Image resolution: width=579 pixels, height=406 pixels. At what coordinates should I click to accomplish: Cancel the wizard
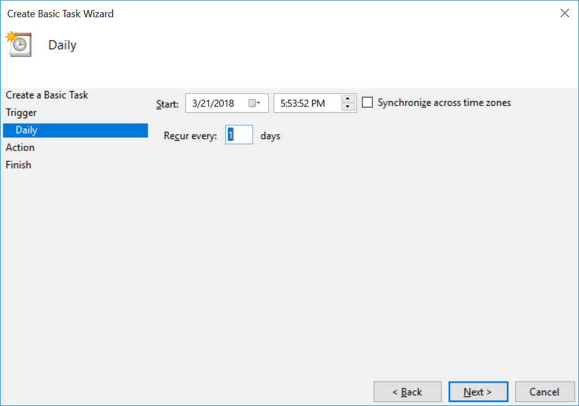(x=545, y=392)
